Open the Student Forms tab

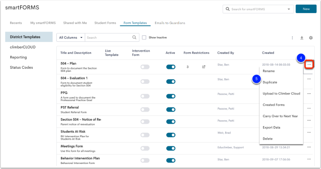point(105,23)
